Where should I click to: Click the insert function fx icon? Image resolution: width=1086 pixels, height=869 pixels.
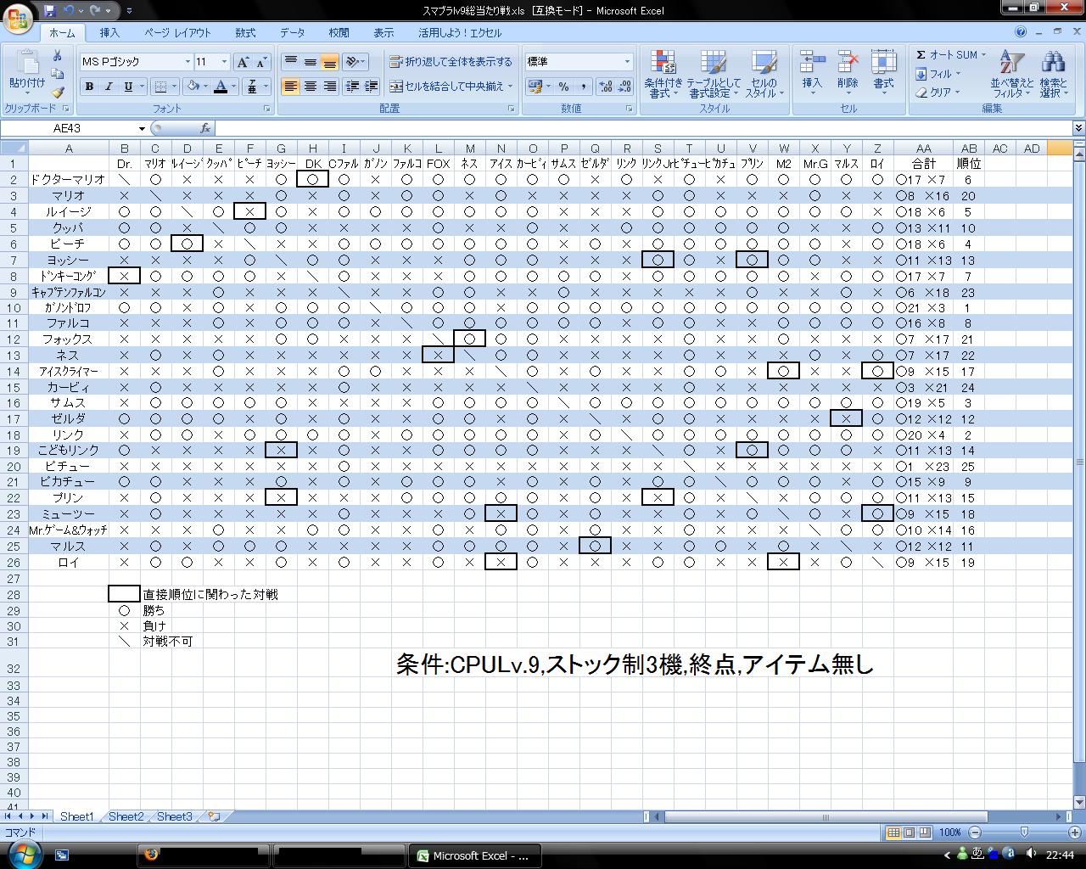[x=205, y=128]
